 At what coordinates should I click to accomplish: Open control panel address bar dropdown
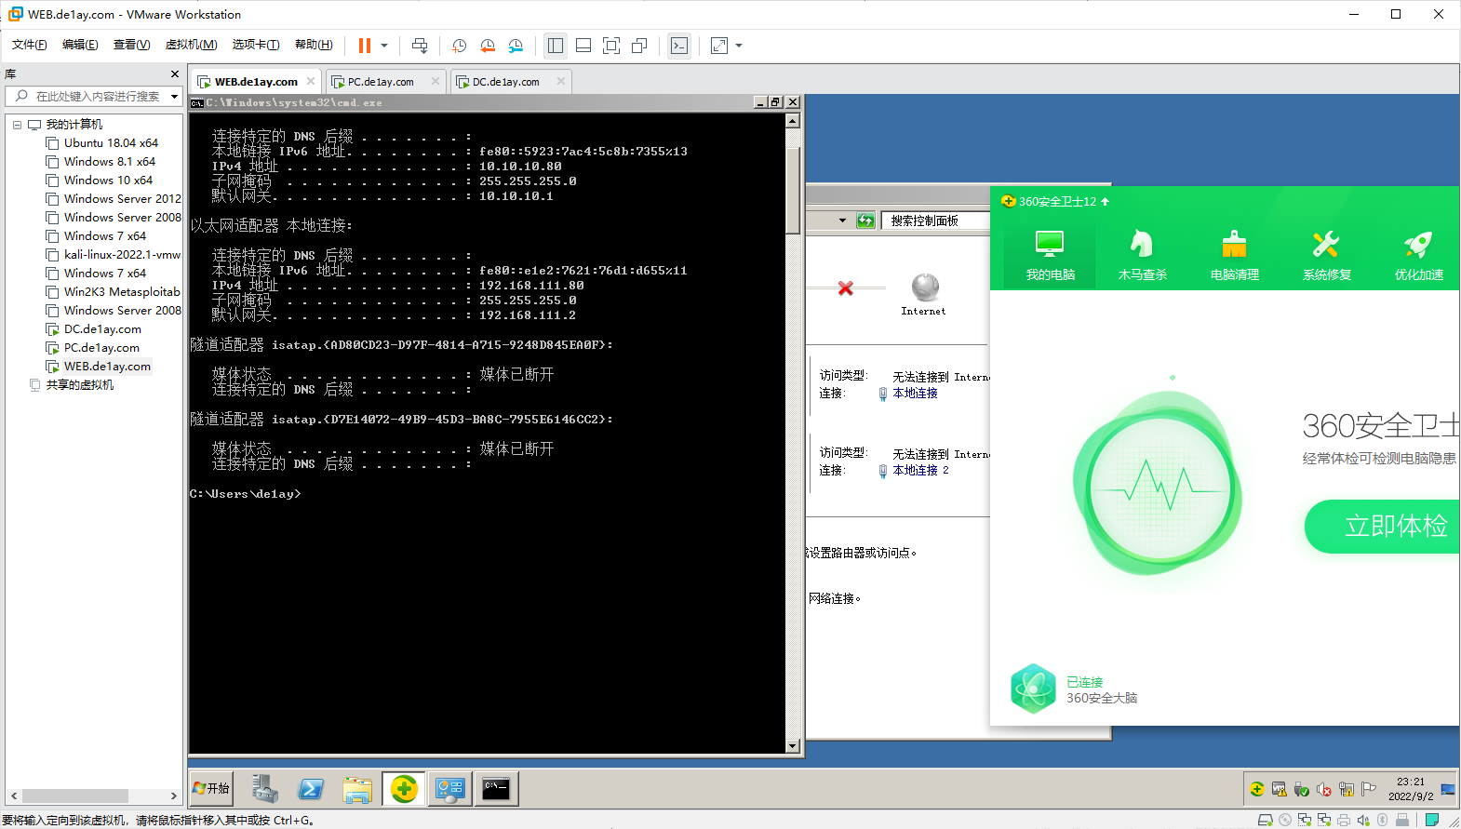click(x=842, y=221)
